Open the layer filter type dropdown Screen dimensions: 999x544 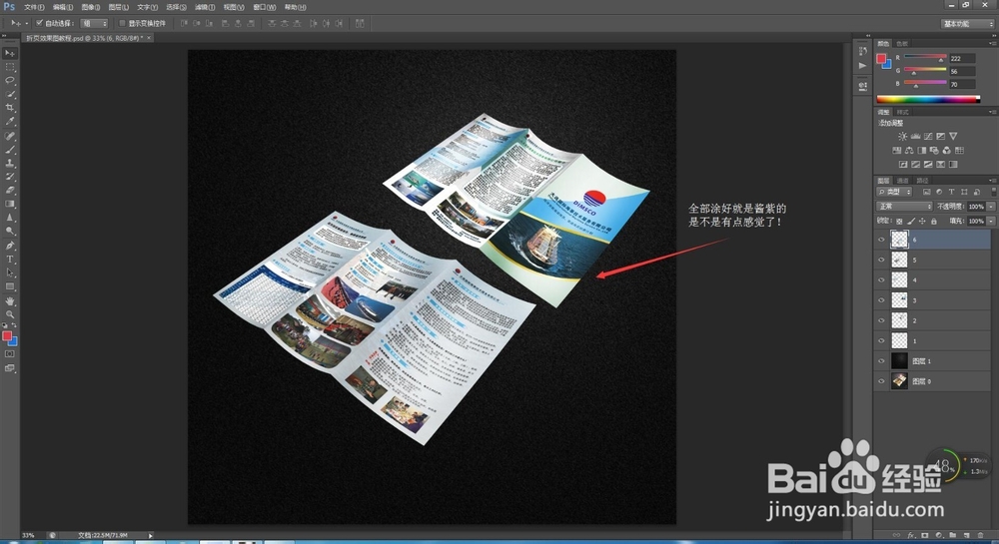coord(894,192)
